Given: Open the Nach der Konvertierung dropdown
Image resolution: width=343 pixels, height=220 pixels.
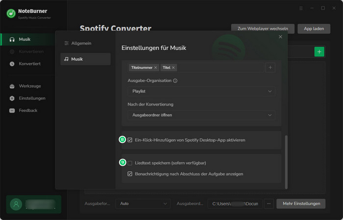Looking at the screenshot, I should click(201, 115).
